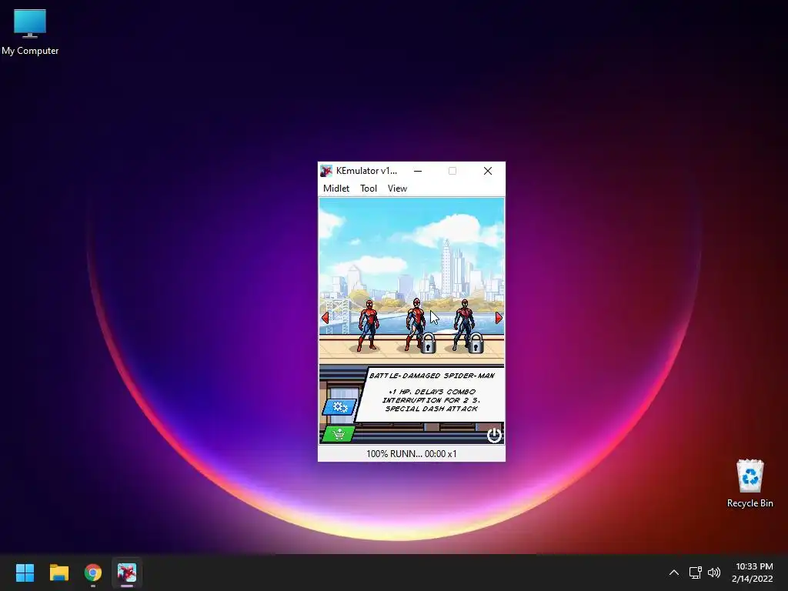Image resolution: width=788 pixels, height=591 pixels.
Task: Open the Tool menu
Action: [369, 189]
